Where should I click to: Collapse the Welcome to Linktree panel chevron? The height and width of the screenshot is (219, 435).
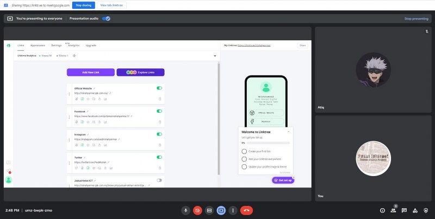(288, 132)
